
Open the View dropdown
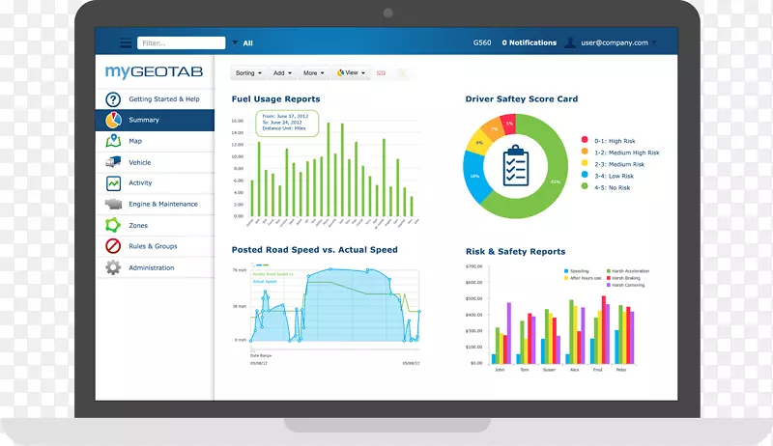(x=351, y=73)
